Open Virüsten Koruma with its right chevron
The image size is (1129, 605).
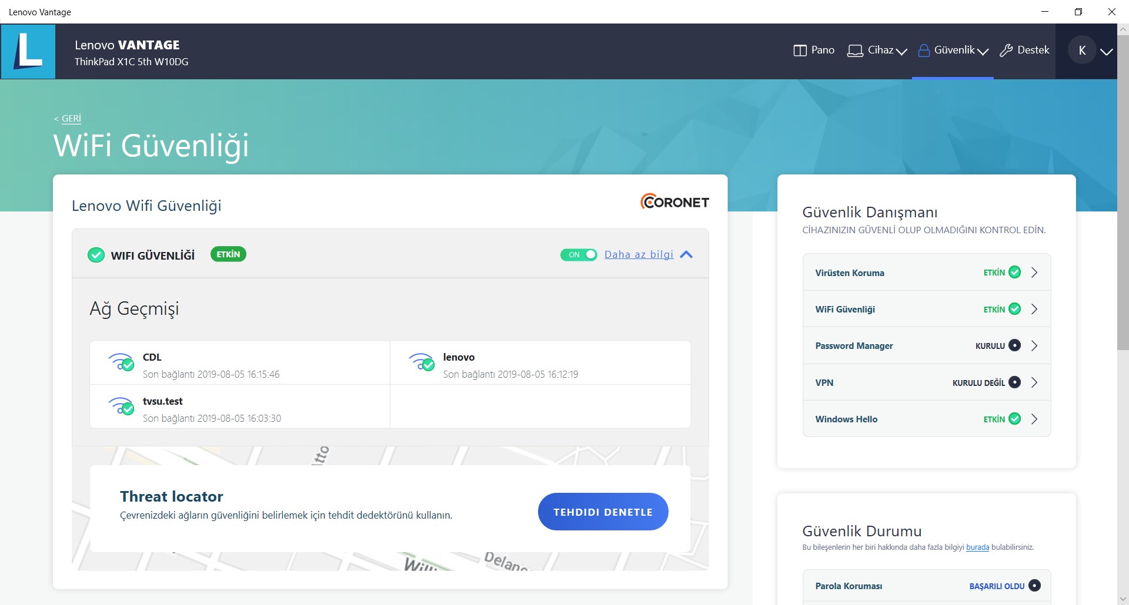(1034, 273)
